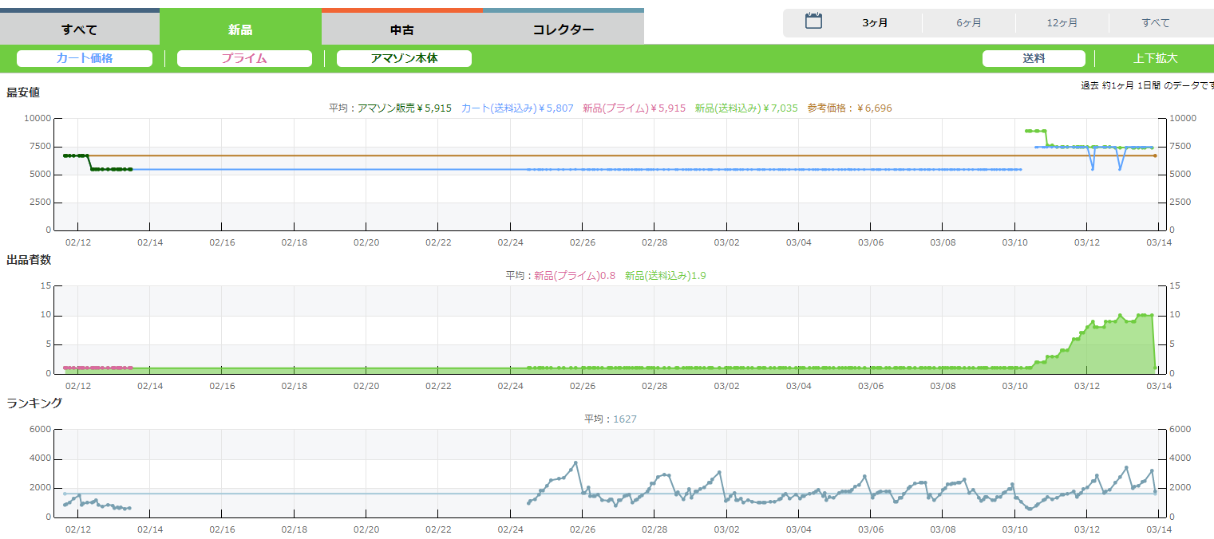Select the 3ヶ月 time range

875,23
